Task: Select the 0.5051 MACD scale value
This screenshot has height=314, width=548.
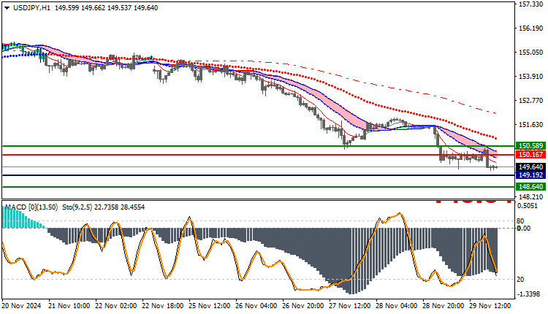Action: pyautogui.click(x=528, y=206)
